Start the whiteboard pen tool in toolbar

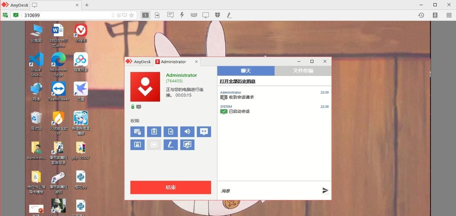(x=229, y=15)
